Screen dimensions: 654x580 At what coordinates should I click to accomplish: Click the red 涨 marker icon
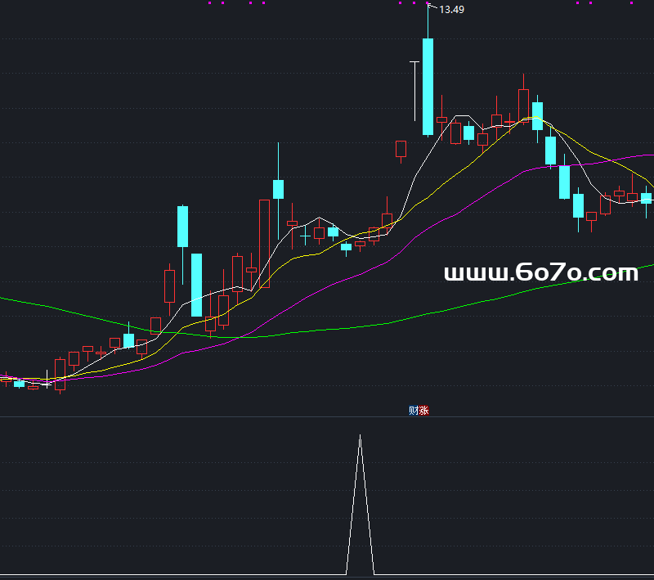(423, 411)
